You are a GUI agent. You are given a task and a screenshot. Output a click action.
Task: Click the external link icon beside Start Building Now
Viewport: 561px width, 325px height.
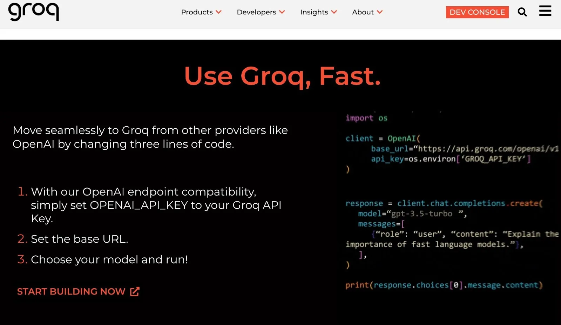(135, 291)
